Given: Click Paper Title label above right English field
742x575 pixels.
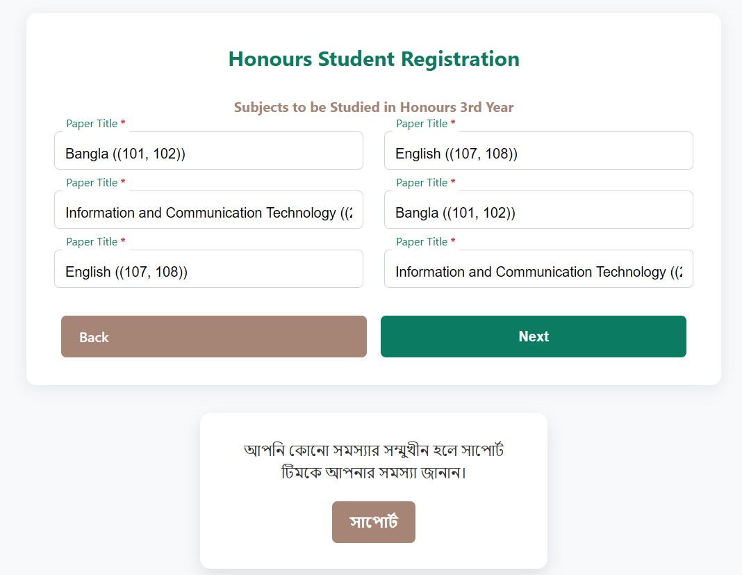Looking at the screenshot, I should tap(422, 124).
